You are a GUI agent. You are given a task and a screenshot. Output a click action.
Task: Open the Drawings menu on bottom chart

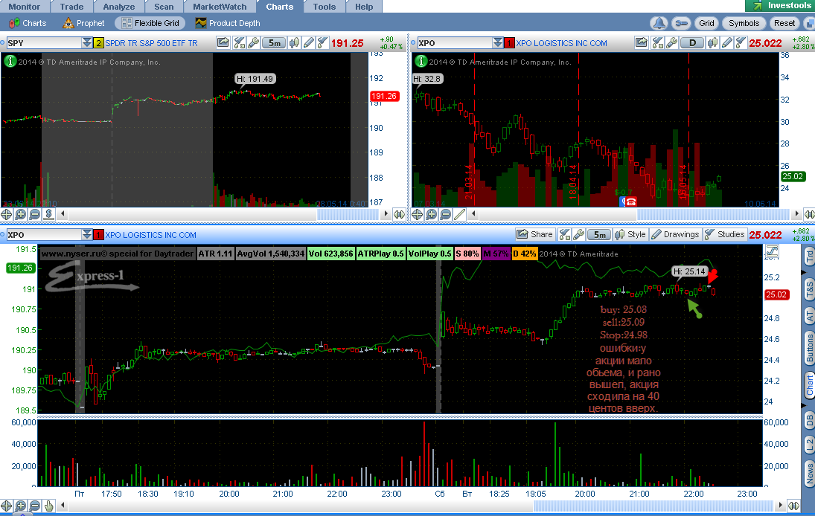click(675, 235)
